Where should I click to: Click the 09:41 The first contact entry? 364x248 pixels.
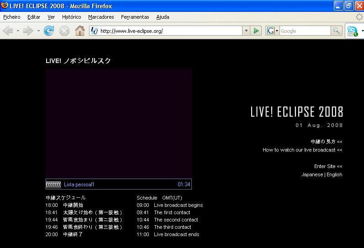163,212
